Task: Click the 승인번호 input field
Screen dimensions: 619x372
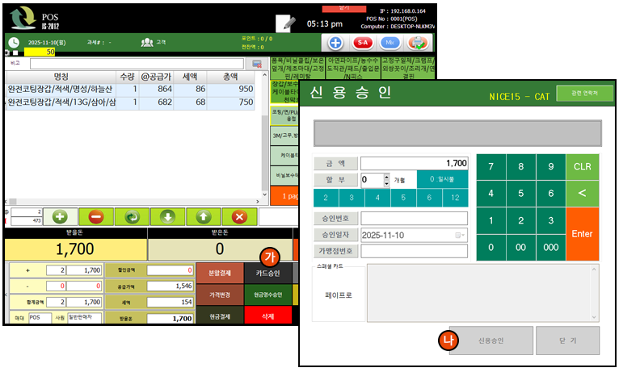Action: pos(414,219)
